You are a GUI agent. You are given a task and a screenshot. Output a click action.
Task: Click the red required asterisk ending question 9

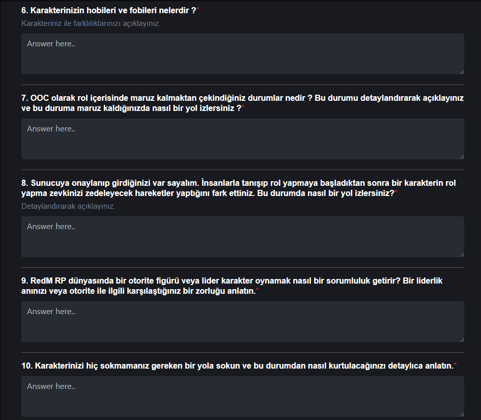point(258,289)
